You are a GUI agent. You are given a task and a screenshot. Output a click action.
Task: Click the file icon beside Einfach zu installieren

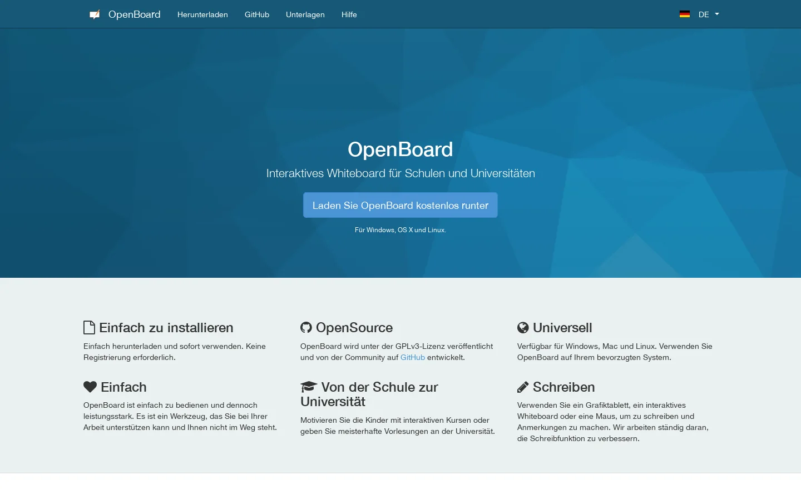[89, 328]
